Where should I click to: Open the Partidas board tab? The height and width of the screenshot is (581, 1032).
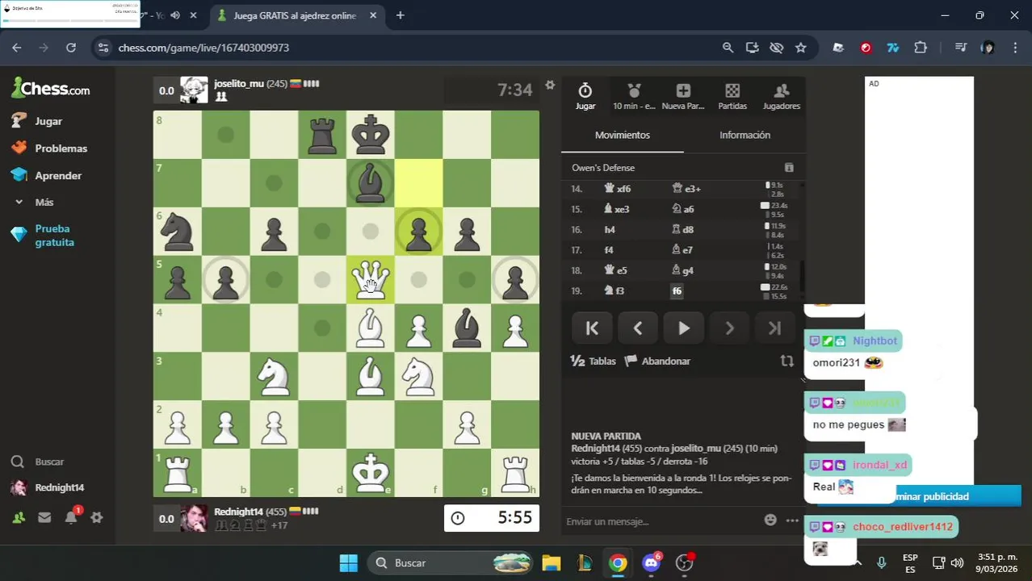coord(732,96)
